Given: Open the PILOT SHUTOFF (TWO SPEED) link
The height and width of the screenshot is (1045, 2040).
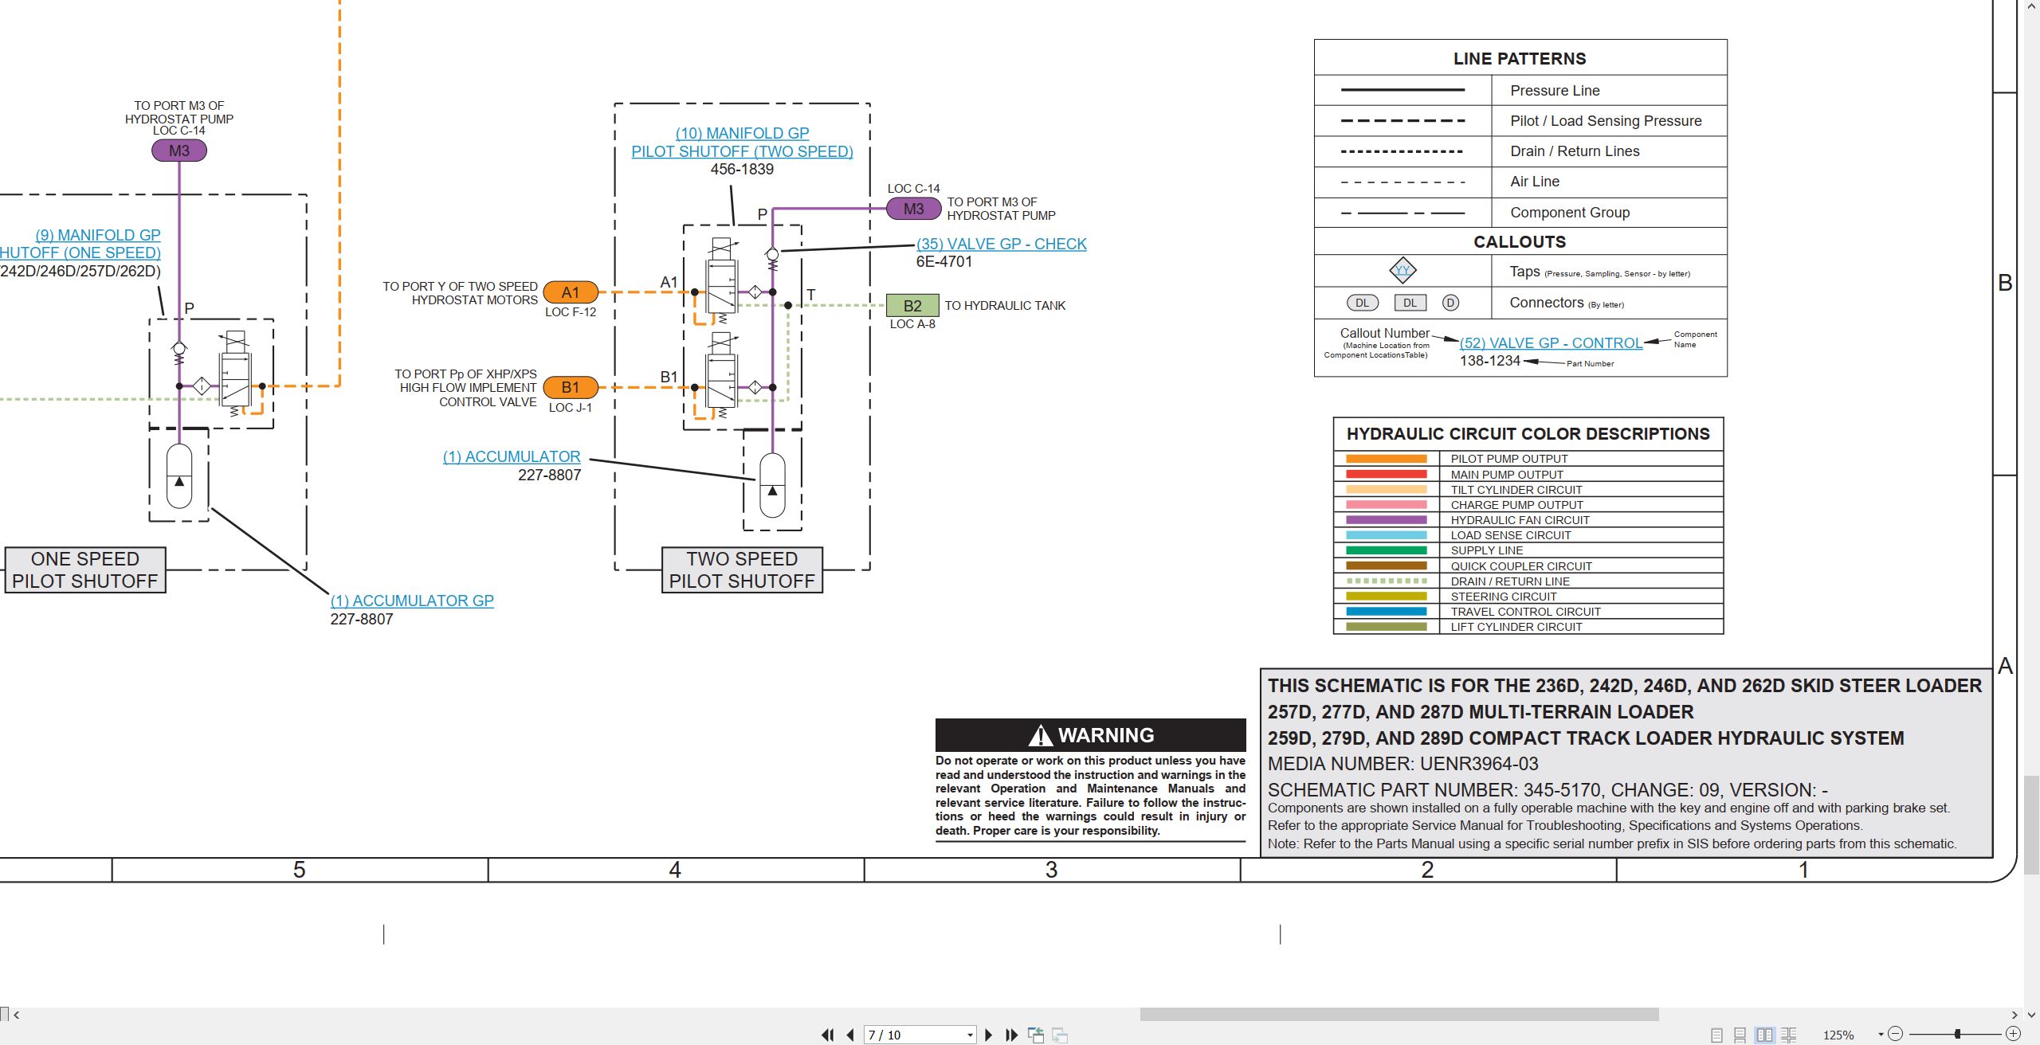Looking at the screenshot, I should [742, 151].
